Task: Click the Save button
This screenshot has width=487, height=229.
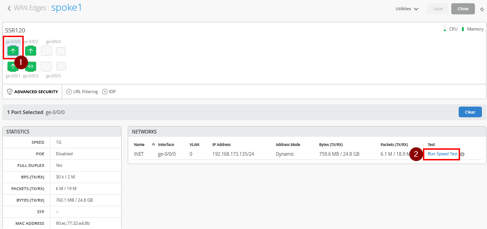Action: [x=438, y=9]
